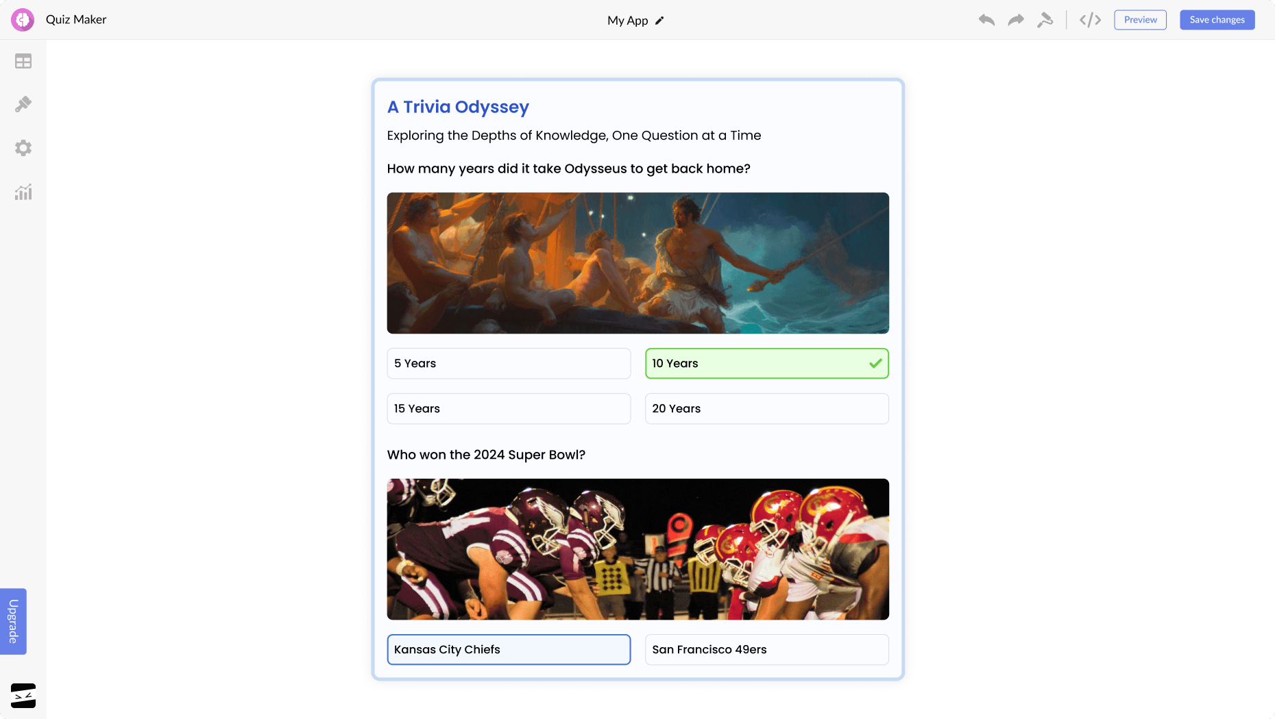Preview the quiz
This screenshot has width=1275, height=719.
pyautogui.click(x=1140, y=19)
